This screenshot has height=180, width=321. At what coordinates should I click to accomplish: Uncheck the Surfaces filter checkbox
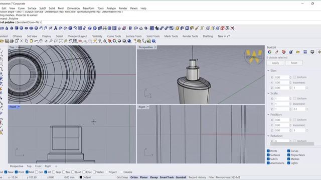[x=268, y=155]
